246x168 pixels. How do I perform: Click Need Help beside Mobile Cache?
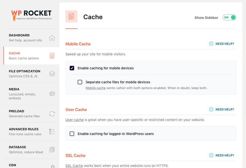pyautogui.click(x=222, y=44)
